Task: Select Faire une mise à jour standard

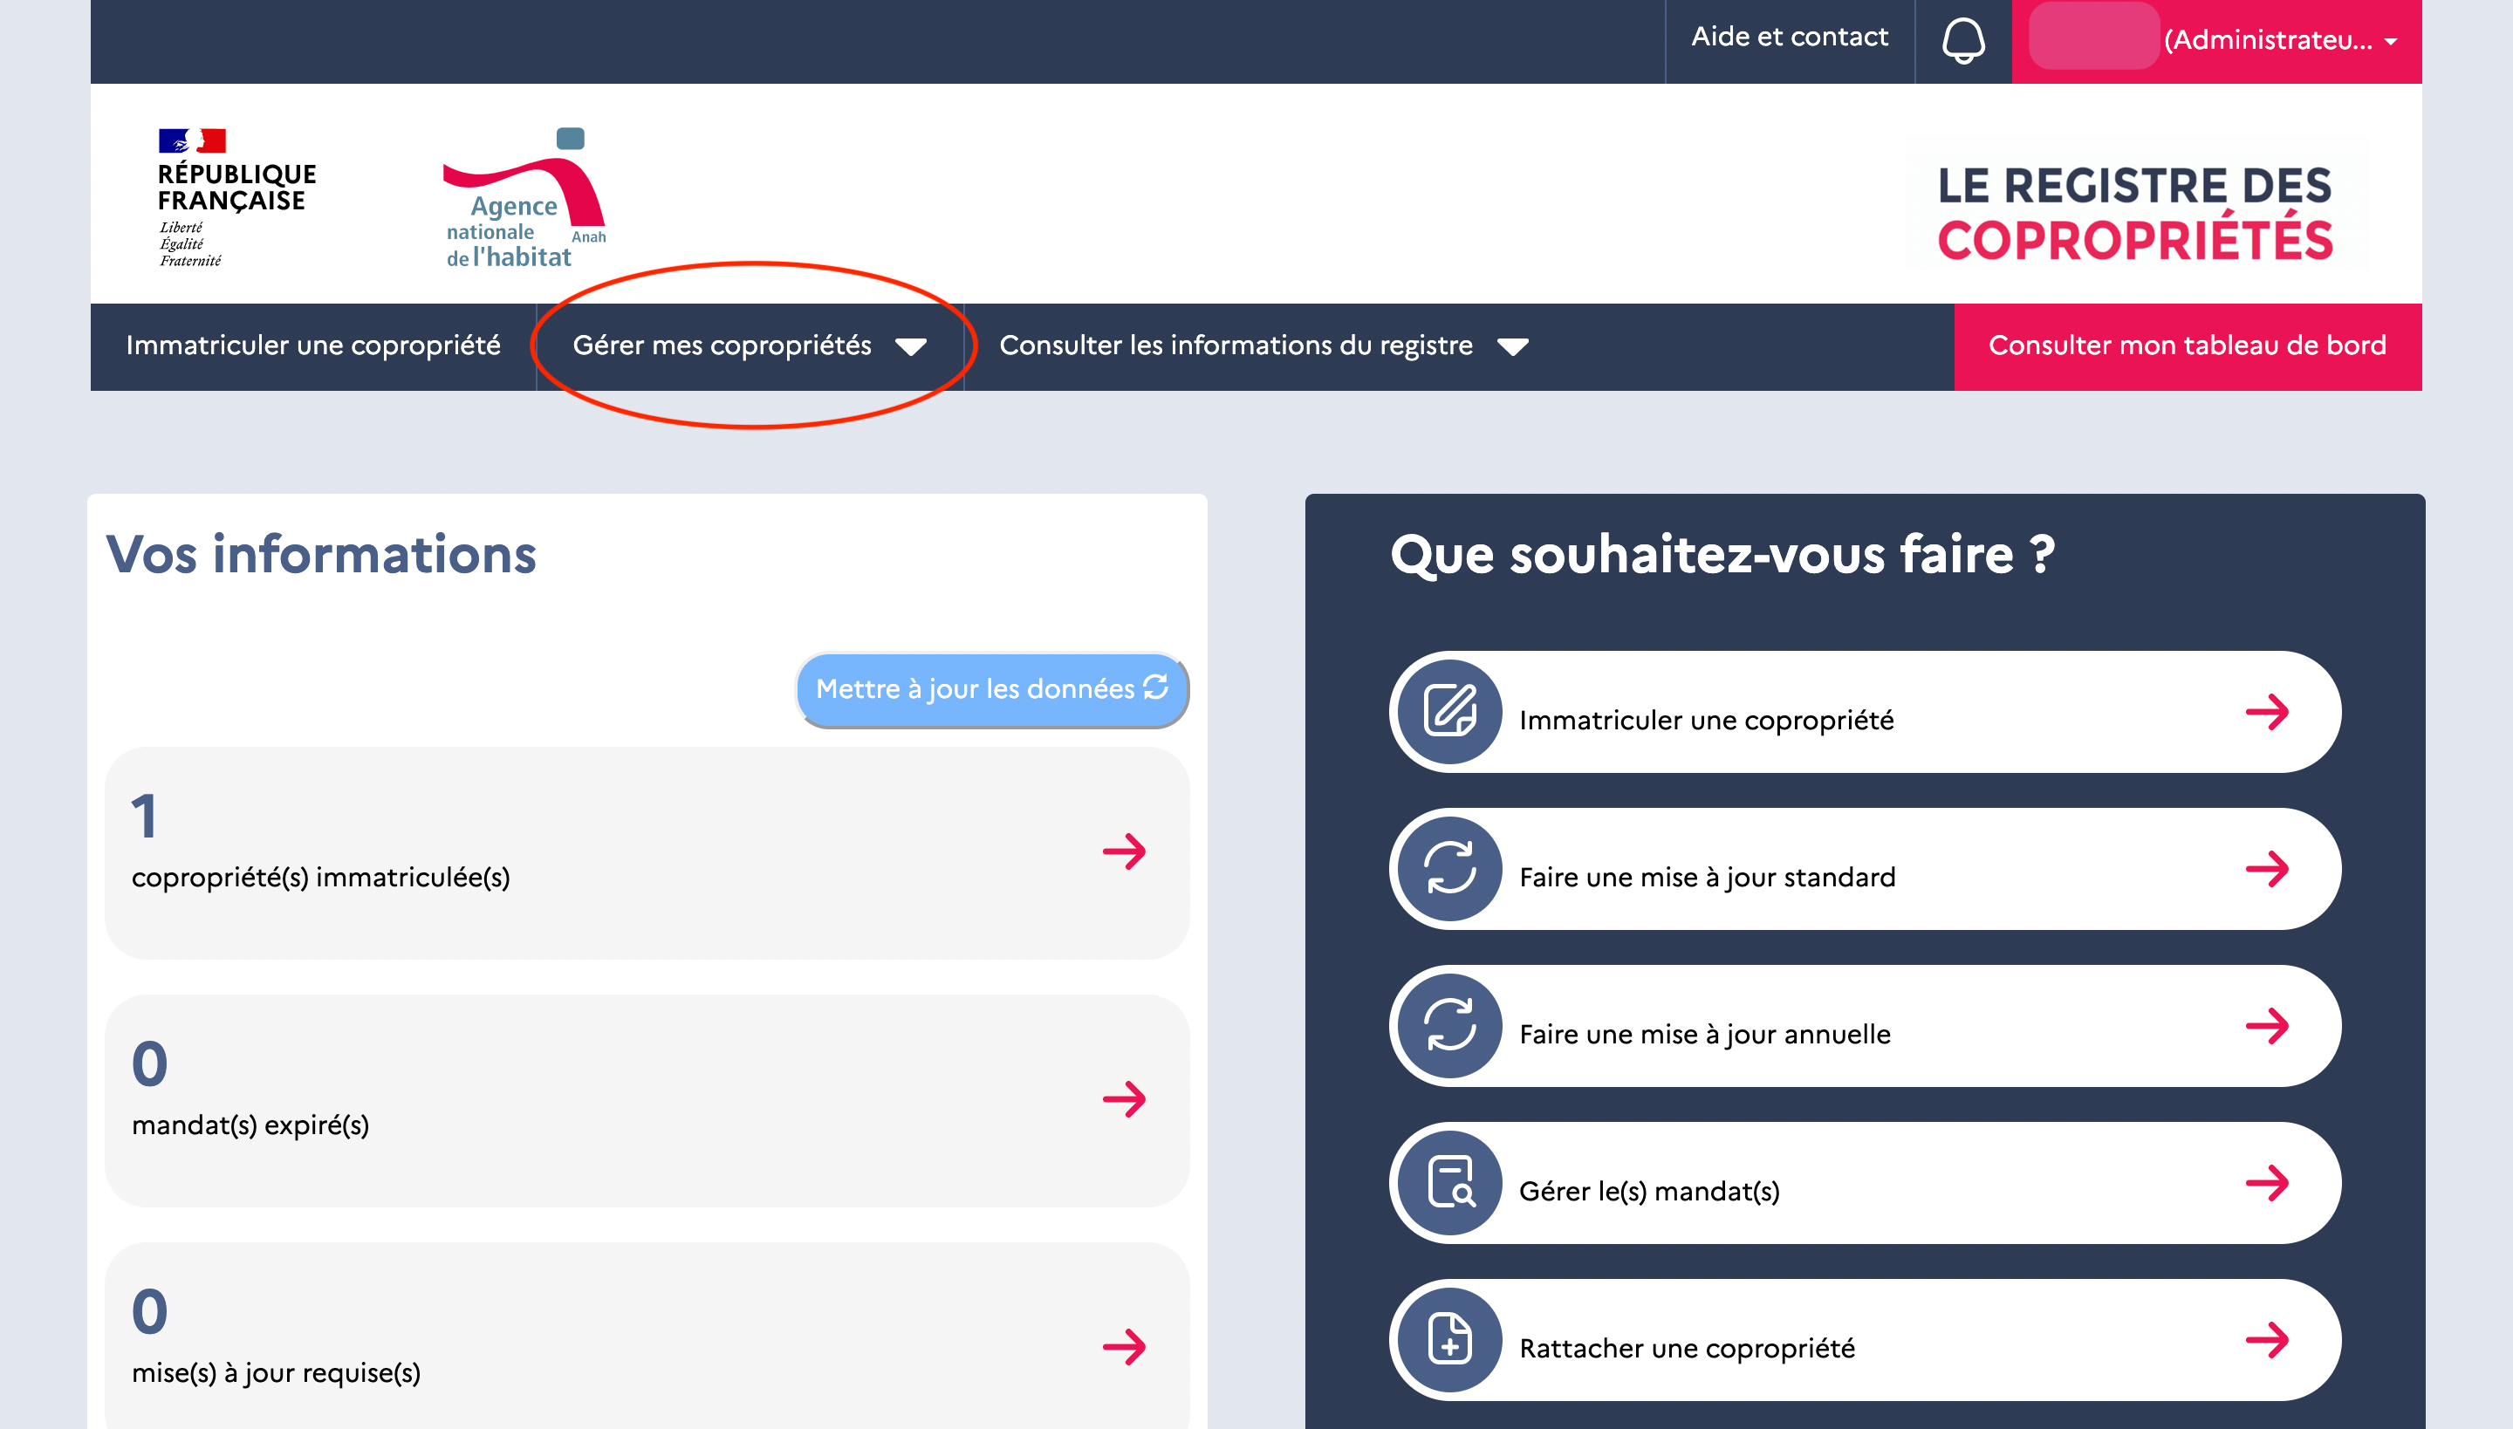Action: (x=1864, y=869)
